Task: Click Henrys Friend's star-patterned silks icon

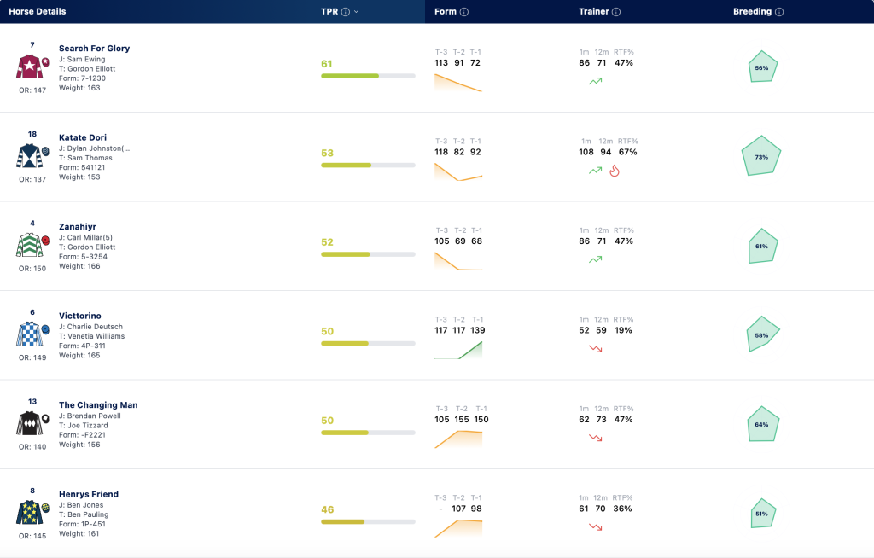Action: click(x=30, y=512)
